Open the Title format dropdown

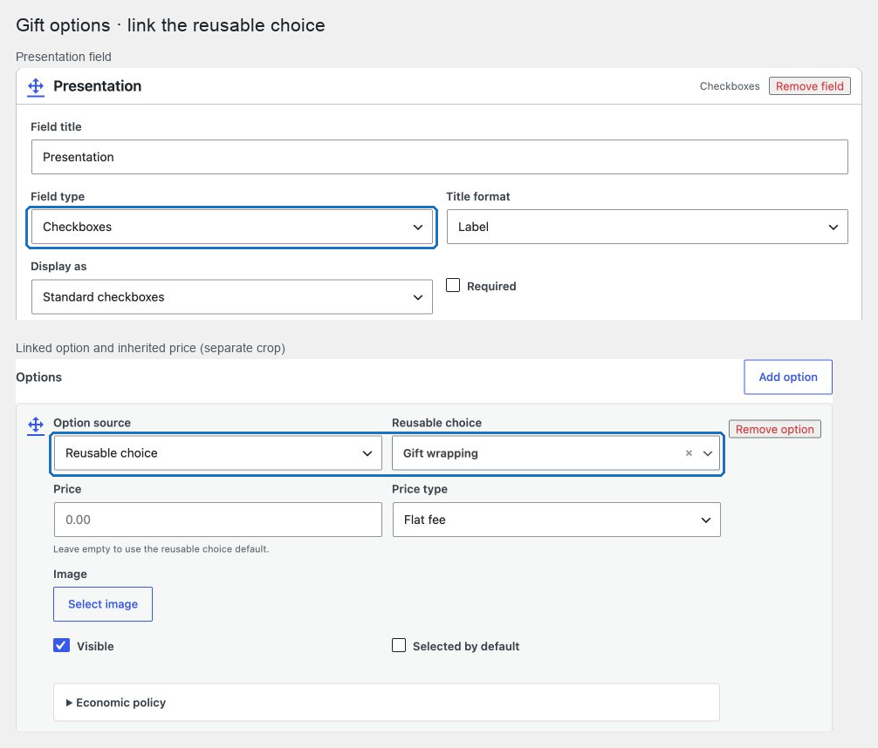pos(648,227)
